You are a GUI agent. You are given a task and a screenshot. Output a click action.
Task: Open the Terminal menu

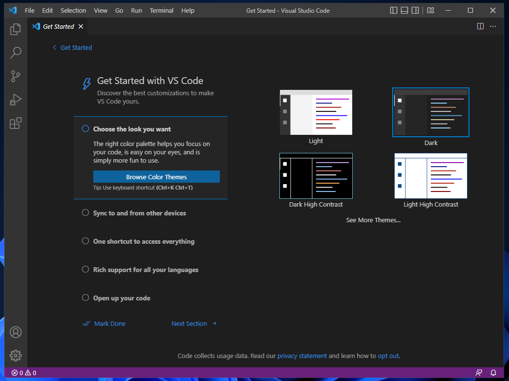[x=162, y=10]
